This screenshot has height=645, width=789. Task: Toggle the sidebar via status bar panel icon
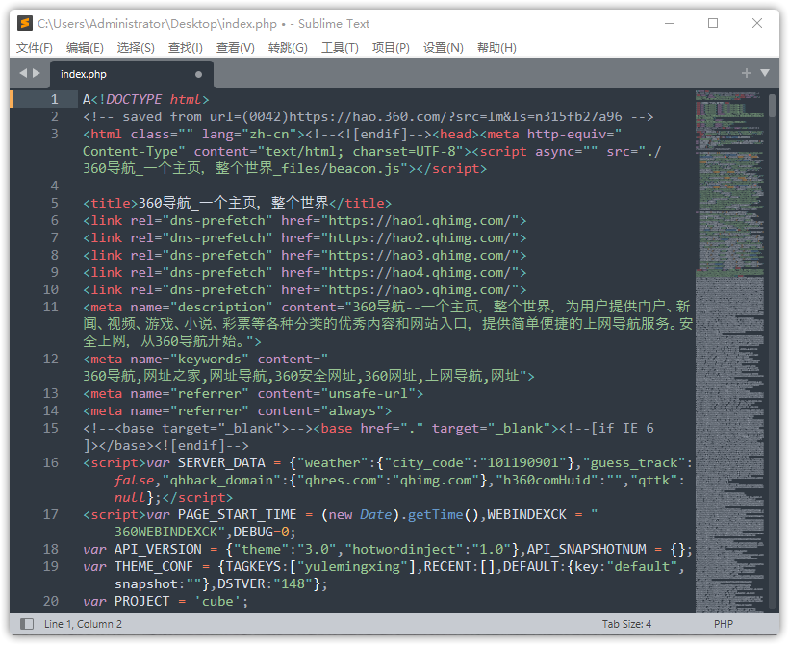(27, 624)
